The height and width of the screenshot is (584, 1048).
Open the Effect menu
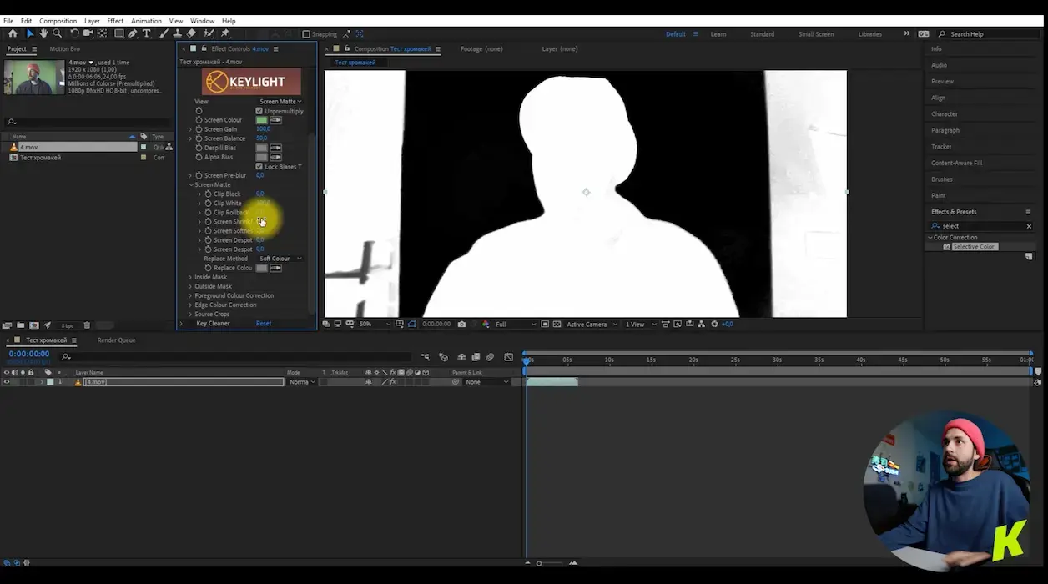115,21
